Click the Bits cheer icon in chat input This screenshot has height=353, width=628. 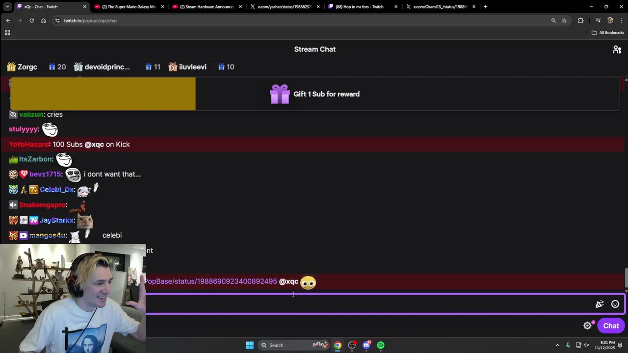pyautogui.click(x=600, y=304)
